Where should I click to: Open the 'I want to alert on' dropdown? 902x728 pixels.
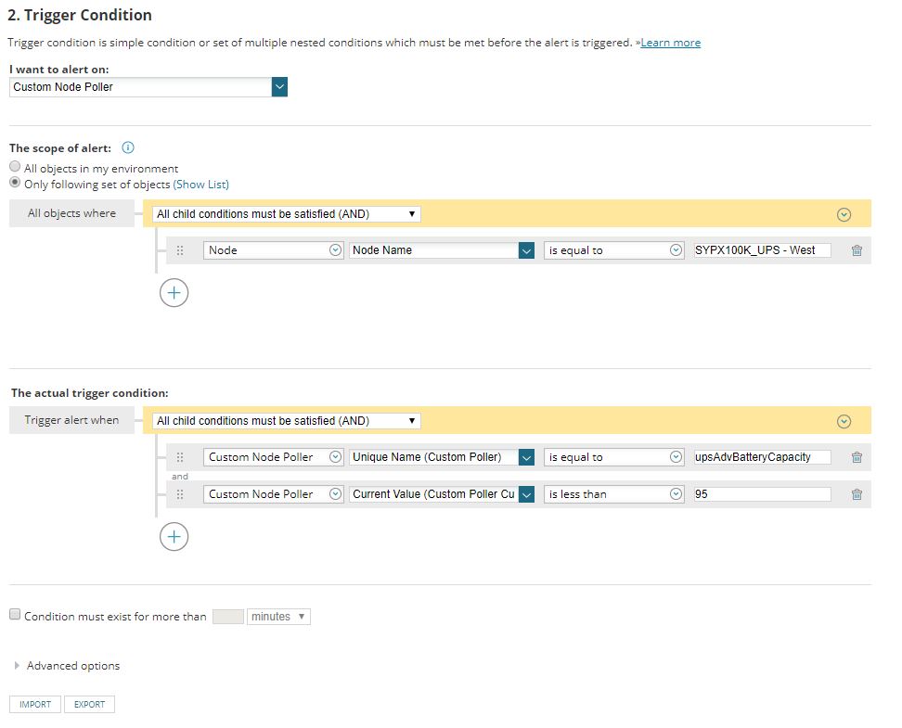[279, 87]
